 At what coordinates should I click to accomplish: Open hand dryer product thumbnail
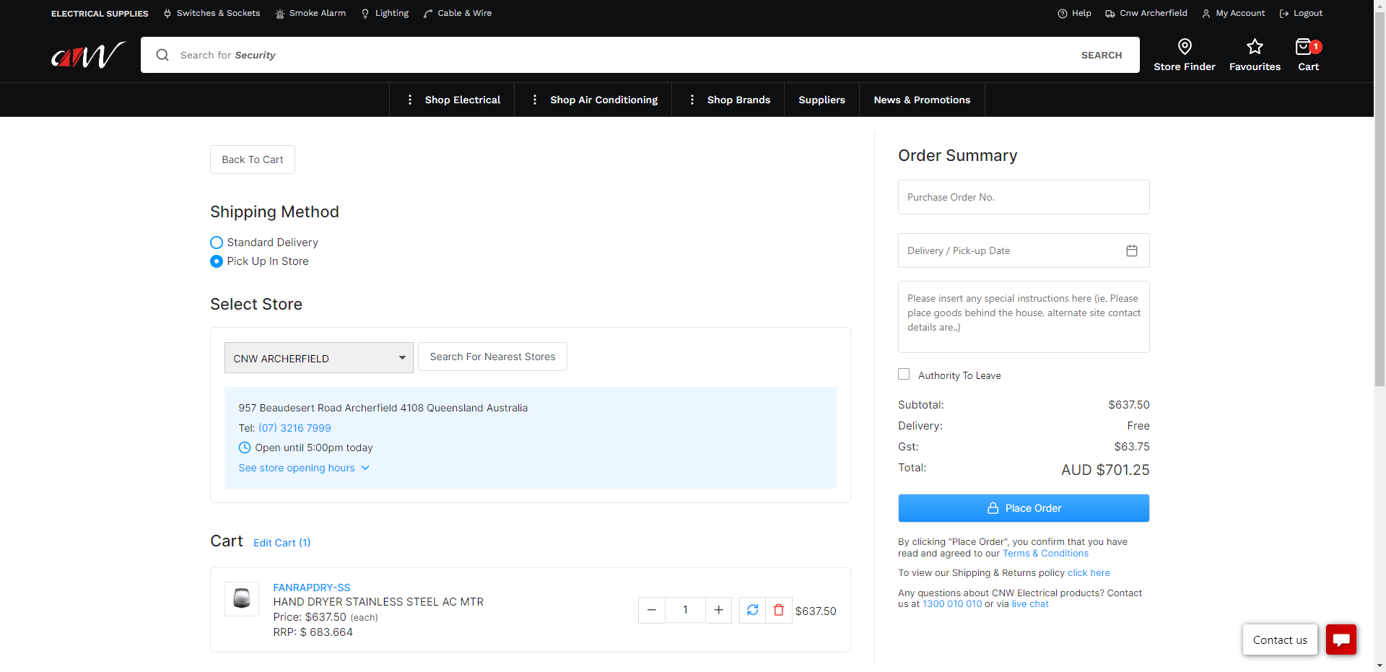[242, 599]
